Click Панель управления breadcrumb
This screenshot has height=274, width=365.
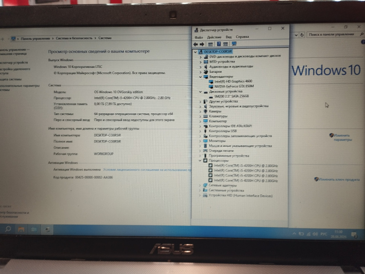pyautogui.click(x=36, y=39)
